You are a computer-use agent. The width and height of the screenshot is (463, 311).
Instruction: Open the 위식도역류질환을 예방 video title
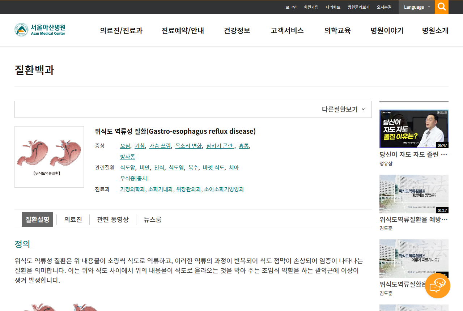[413, 220]
